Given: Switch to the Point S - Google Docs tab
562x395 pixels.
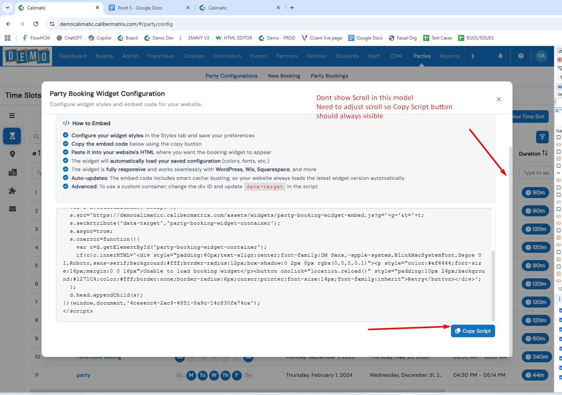Looking at the screenshot, I should (x=149, y=8).
